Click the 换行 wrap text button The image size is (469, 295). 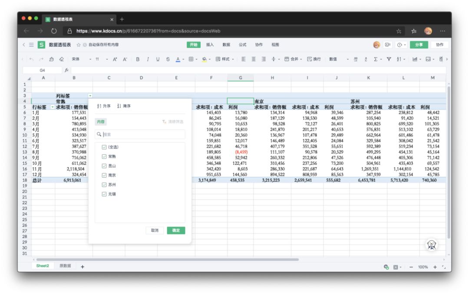[314, 59]
